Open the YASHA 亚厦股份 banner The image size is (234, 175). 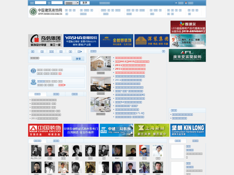pyautogui.click(x=81, y=41)
